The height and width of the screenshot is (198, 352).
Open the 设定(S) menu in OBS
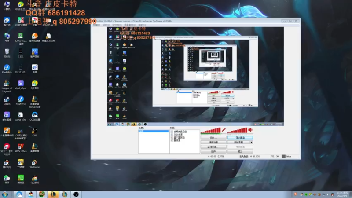click(x=106, y=25)
